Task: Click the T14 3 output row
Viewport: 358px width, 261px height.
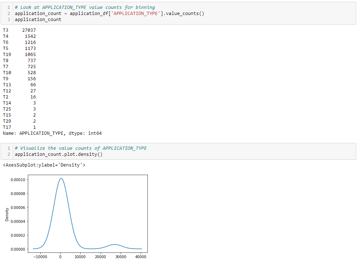Action: click(x=19, y=103)
